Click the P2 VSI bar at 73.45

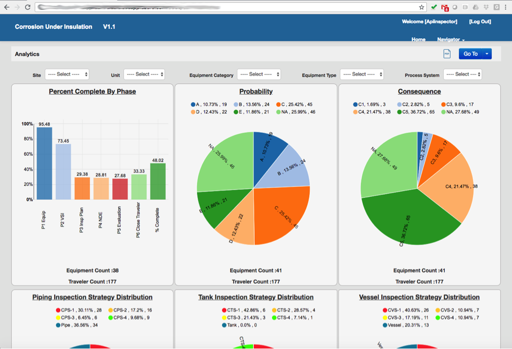click(64, 172)
